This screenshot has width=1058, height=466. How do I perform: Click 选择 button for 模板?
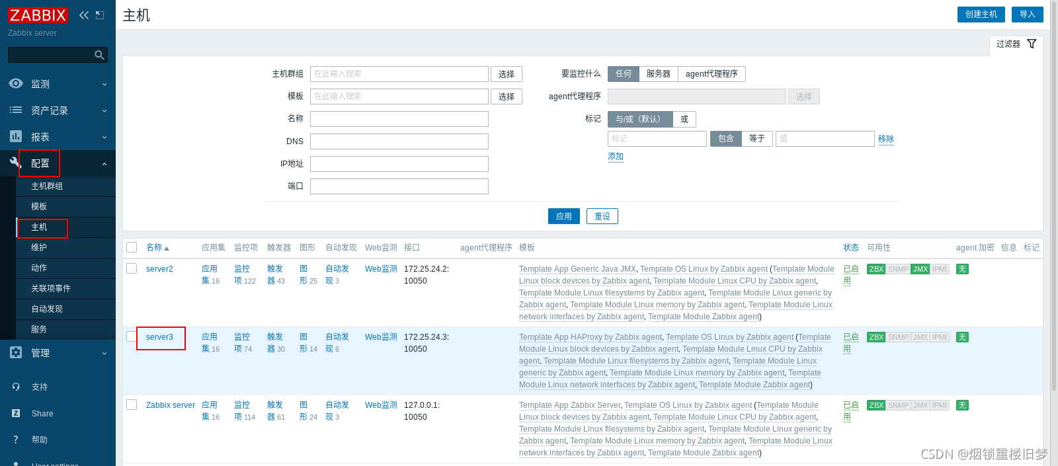coord(507,97)
